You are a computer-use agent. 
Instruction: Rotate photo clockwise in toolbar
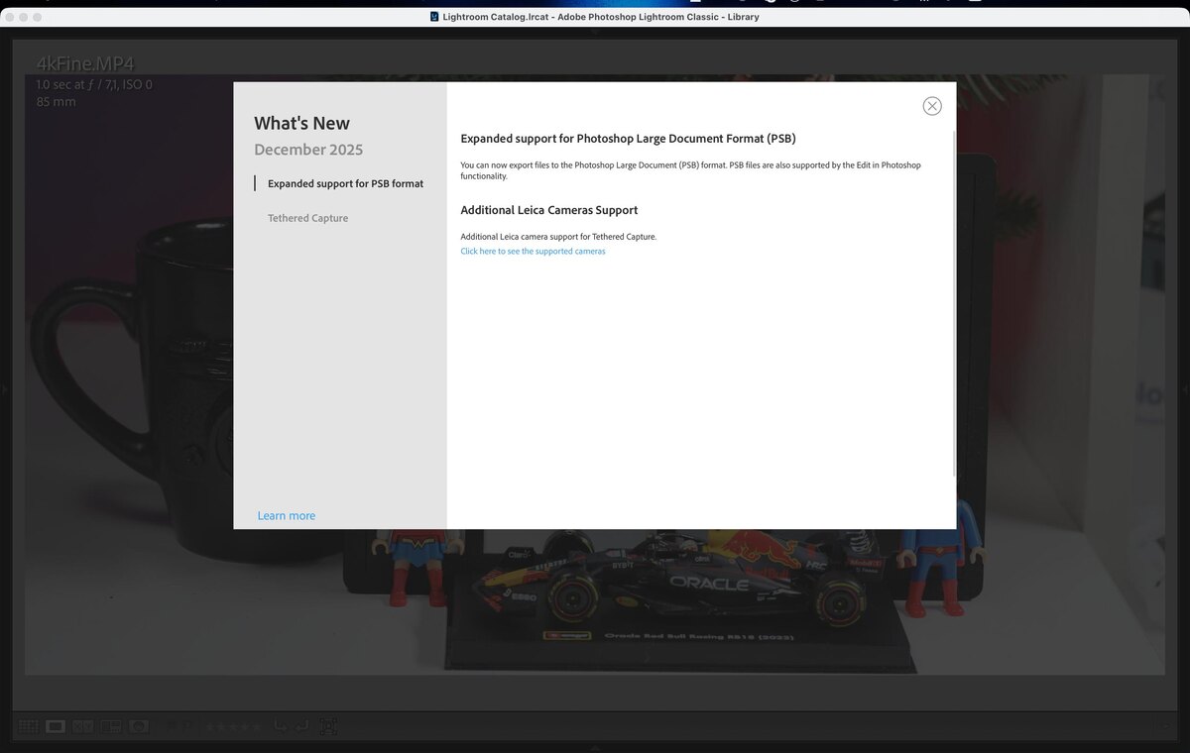pyautogui.click(x=301, y=726)
